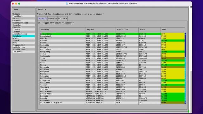Viewport: 203px width, 114px height.
Task: Sort by the GDP column header
Action: pos(173,29)
